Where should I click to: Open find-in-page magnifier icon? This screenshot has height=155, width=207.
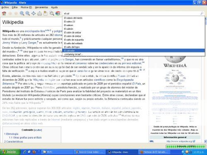(52, 13)
